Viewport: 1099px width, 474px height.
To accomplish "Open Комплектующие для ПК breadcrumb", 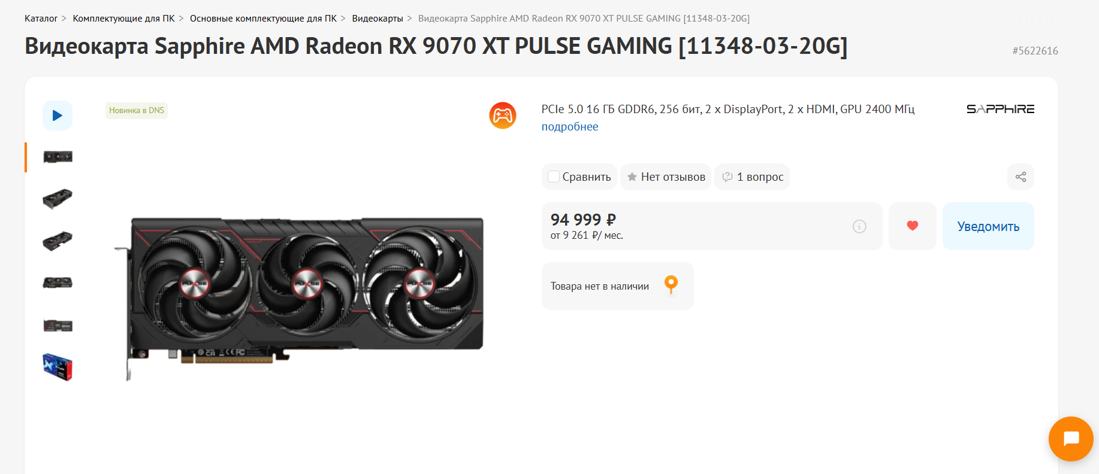I will (x=123, y=19).
